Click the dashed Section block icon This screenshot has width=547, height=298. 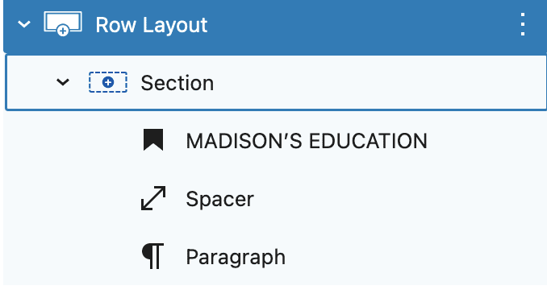point(108,82)
